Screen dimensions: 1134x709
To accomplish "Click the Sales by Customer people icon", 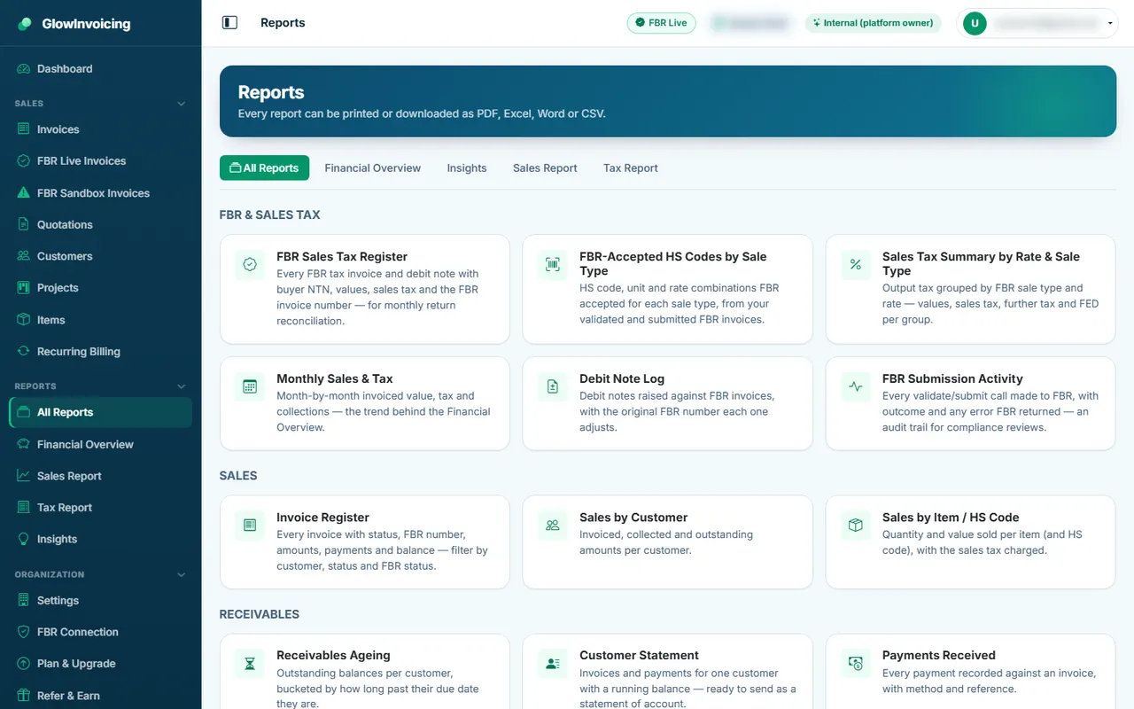I will 553,526.
